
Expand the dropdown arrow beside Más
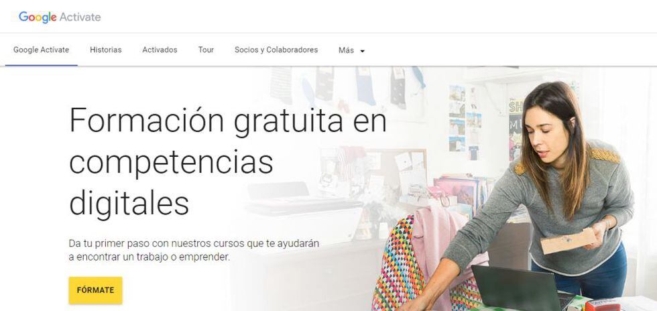point(363,51)
